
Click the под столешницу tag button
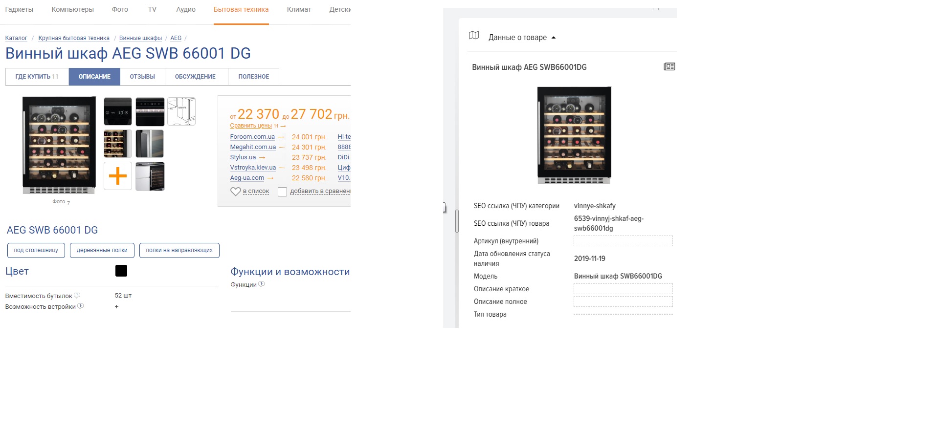(x=36, y=250)
